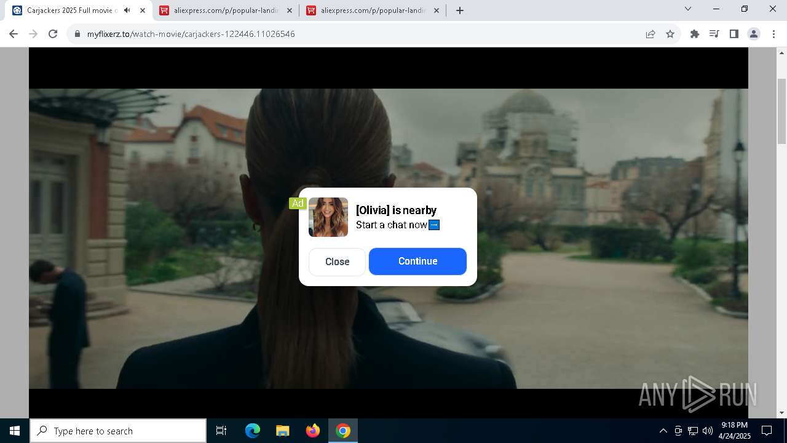Click the Chrome taskbar icon
Viewport: 787px width, 443px height.
(x=343, y=431)
